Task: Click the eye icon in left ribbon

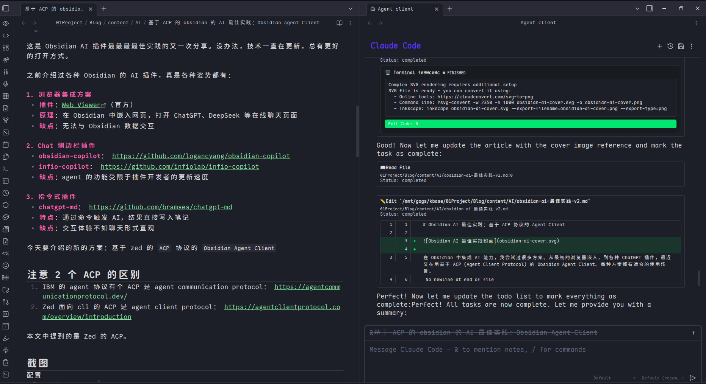Action: coord(6,23)
